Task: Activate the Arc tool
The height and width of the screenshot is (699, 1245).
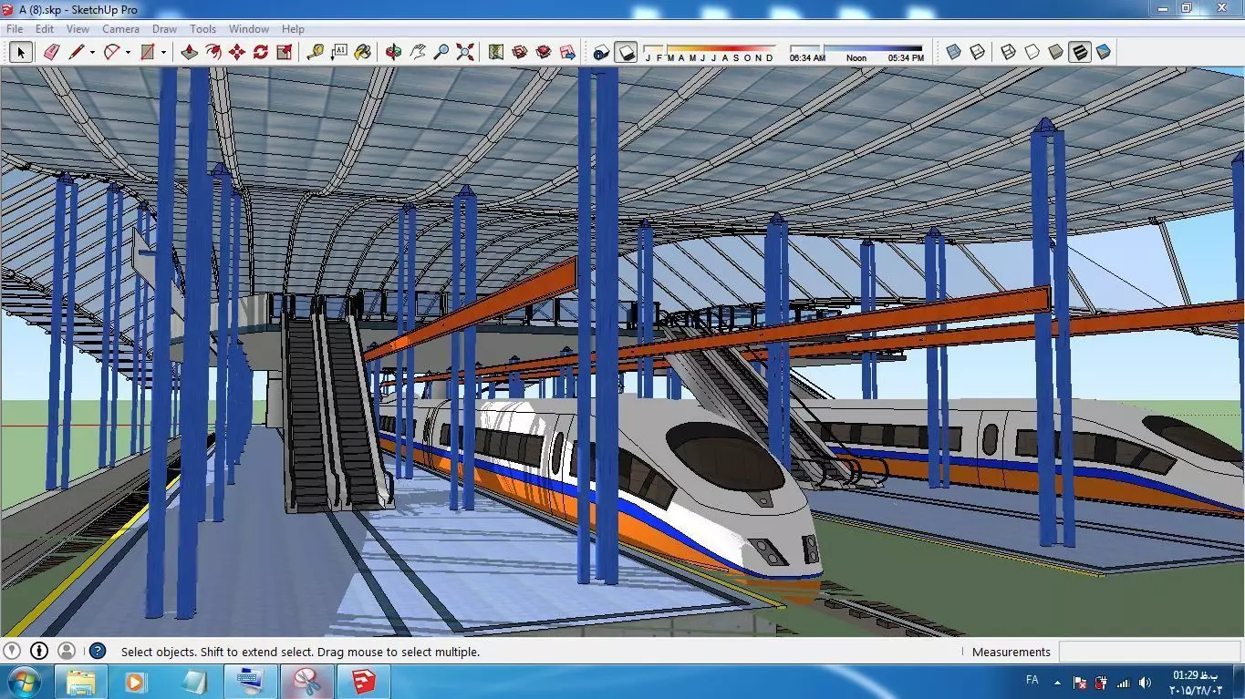Action: (x=112, y=52)
